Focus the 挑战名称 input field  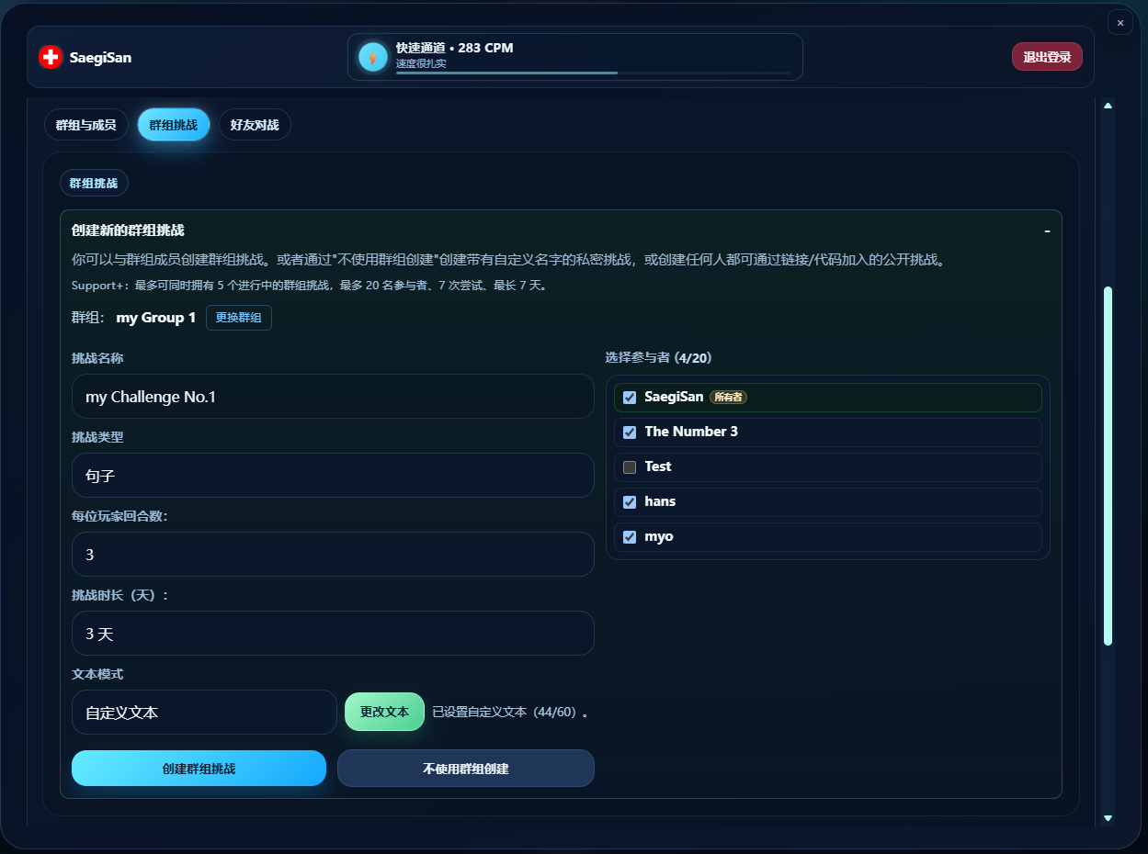(333, 397)
